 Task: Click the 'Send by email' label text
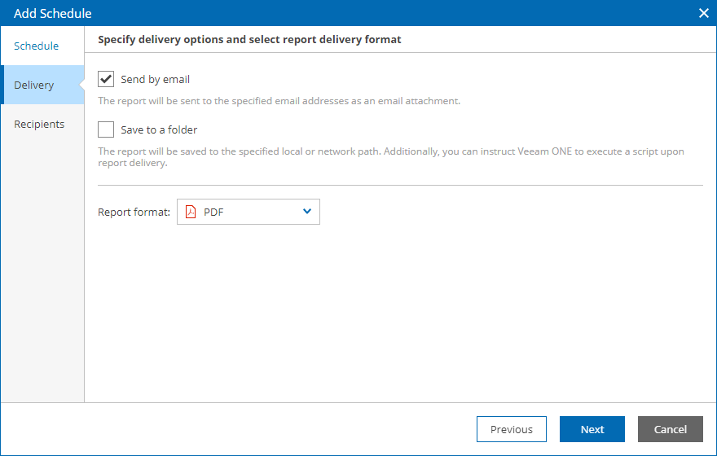pyautogui.click(x=155, y=79)
